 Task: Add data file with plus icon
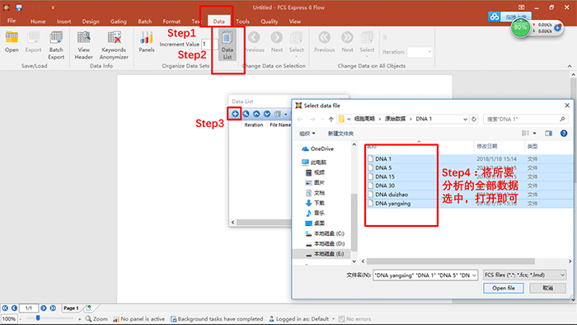(x=235, y=114)
